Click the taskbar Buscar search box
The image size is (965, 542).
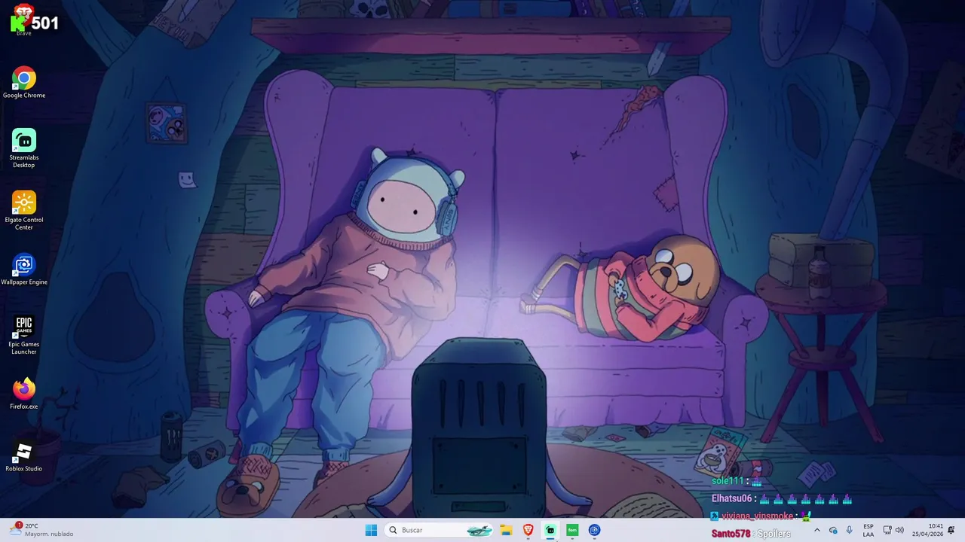click(440, 530)
